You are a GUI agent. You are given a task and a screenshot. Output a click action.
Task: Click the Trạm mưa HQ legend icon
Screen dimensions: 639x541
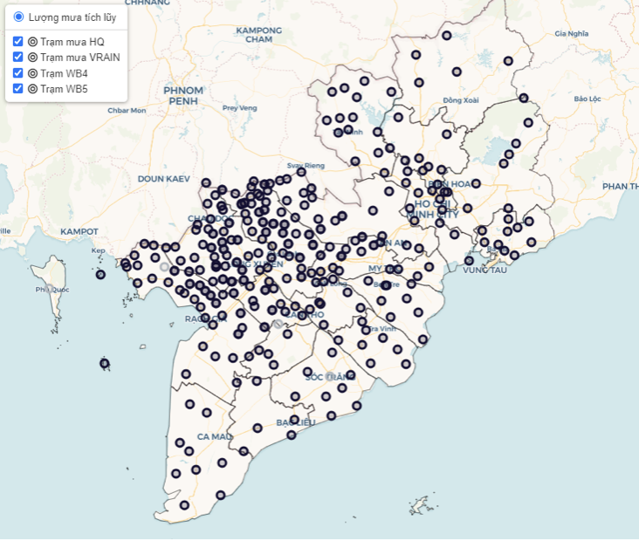32,41
